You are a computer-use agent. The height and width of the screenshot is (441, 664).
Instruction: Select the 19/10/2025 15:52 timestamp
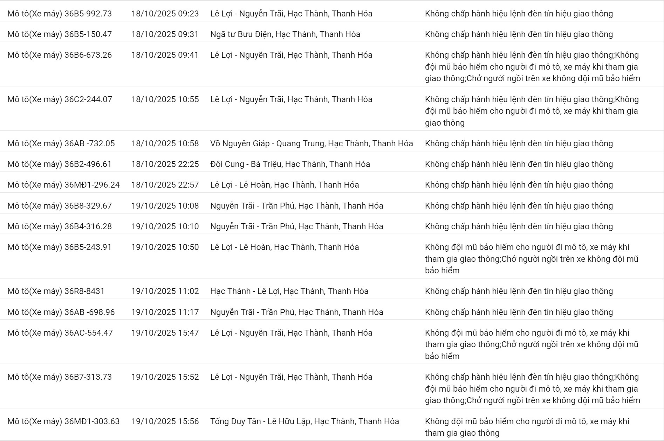tap(165, 377)
